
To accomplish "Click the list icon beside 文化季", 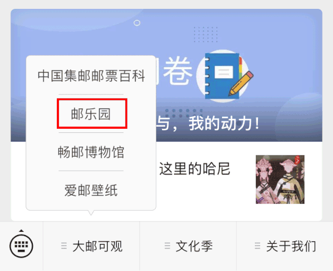I will point(167,246).
